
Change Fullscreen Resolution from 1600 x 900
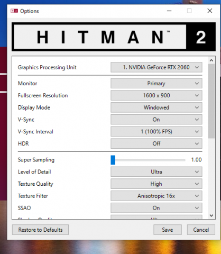click(156, 95)
